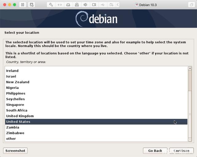Select Ireland from the country list

point(96,71)
